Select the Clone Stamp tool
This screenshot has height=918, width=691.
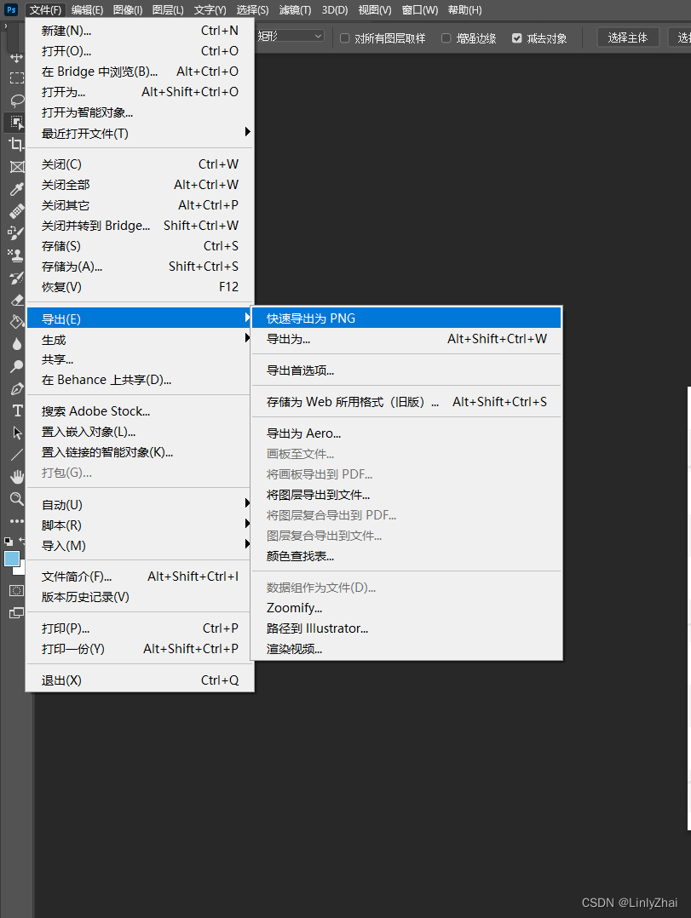coord(16,255)
